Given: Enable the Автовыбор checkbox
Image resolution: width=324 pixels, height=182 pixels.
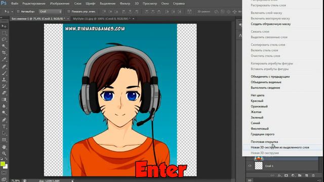Looking at the screenshot, I should 18,12.
